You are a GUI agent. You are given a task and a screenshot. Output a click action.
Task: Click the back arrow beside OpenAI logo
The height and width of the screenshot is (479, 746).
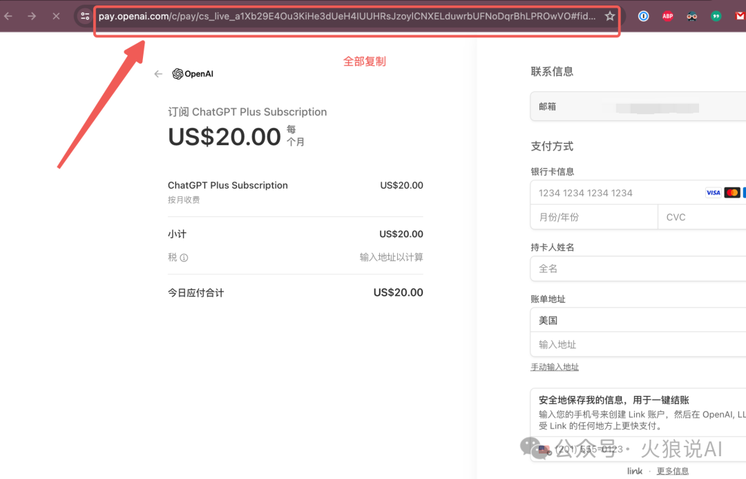pos(158,74)
